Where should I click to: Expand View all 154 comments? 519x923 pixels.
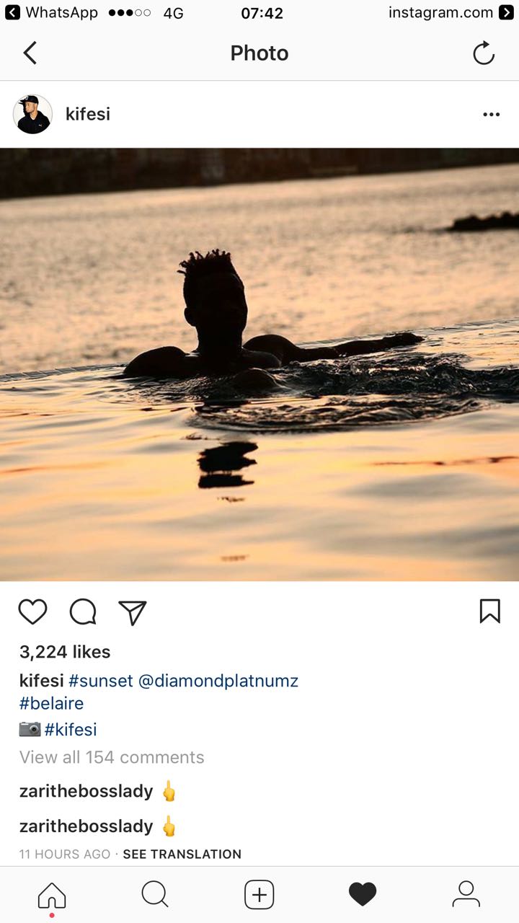(112, 757)
